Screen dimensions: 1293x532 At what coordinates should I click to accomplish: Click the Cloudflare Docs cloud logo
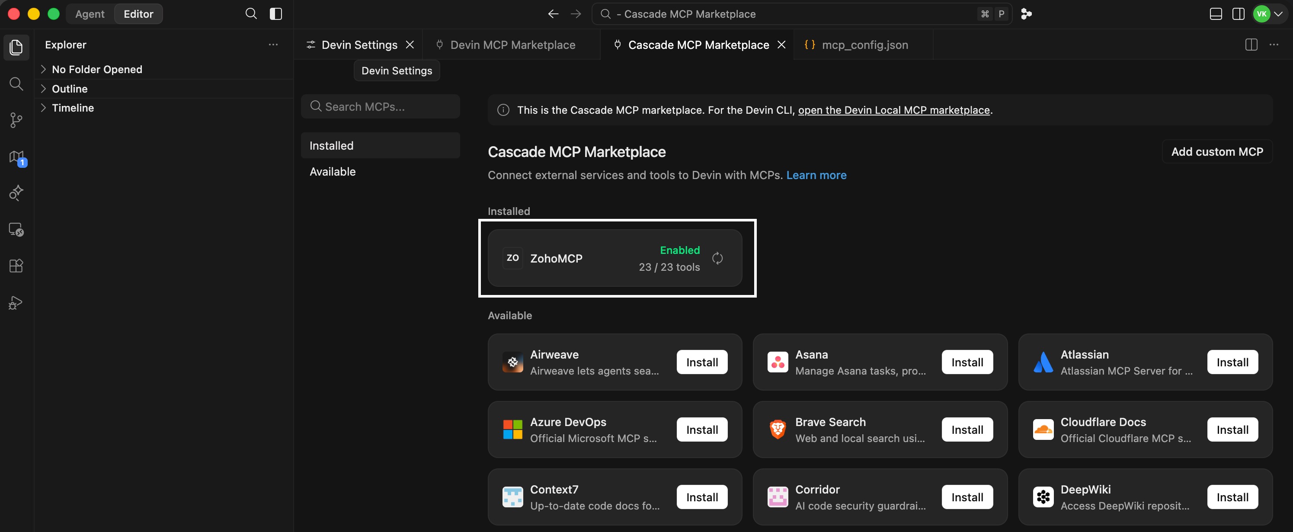pos(1043,429)
